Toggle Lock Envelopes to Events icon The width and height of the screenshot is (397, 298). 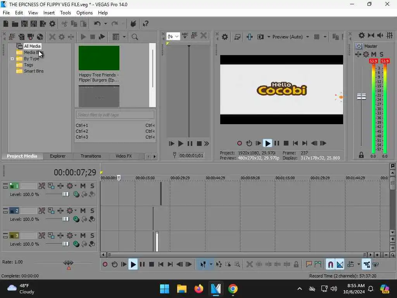tap(367, 265)
